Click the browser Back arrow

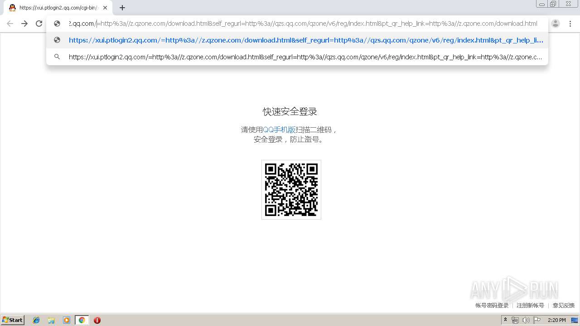(10, 24)
